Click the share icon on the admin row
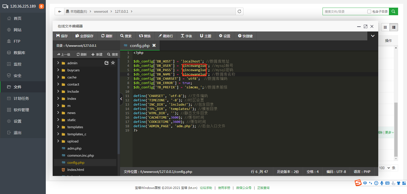Screen dimensions: 407x194 click(x=107, y=63)
